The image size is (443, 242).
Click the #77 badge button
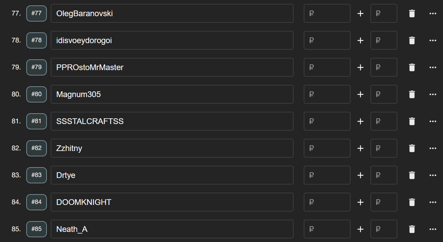[36, 13]
